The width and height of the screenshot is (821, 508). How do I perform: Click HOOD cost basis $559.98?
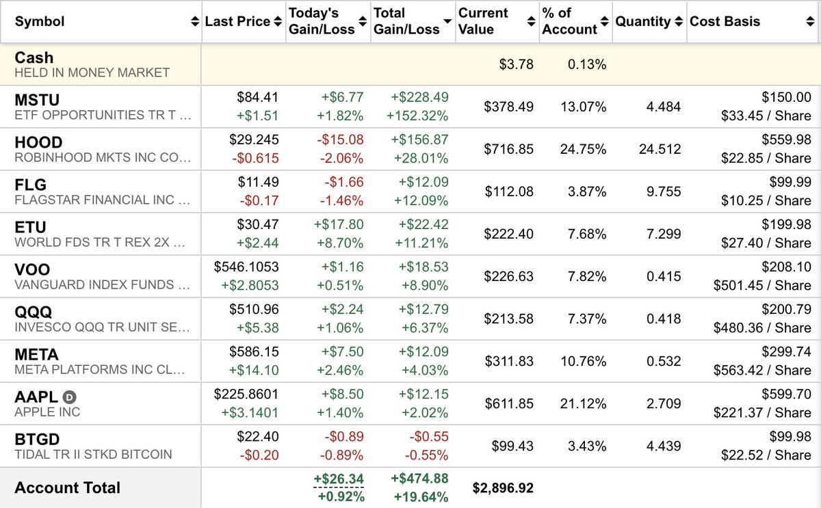pyautogui.click(x=787, y=140)
